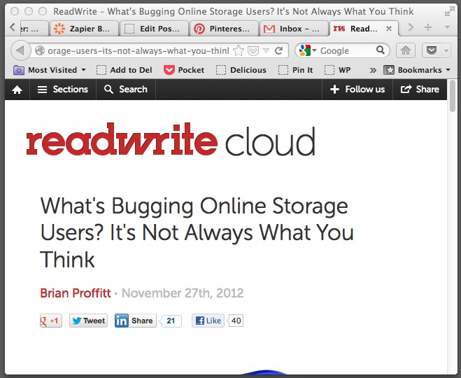Image resolution: width=461 pixels, height=378 pixels.
Task: Click the URL address field
Action: tap(138, 50)
